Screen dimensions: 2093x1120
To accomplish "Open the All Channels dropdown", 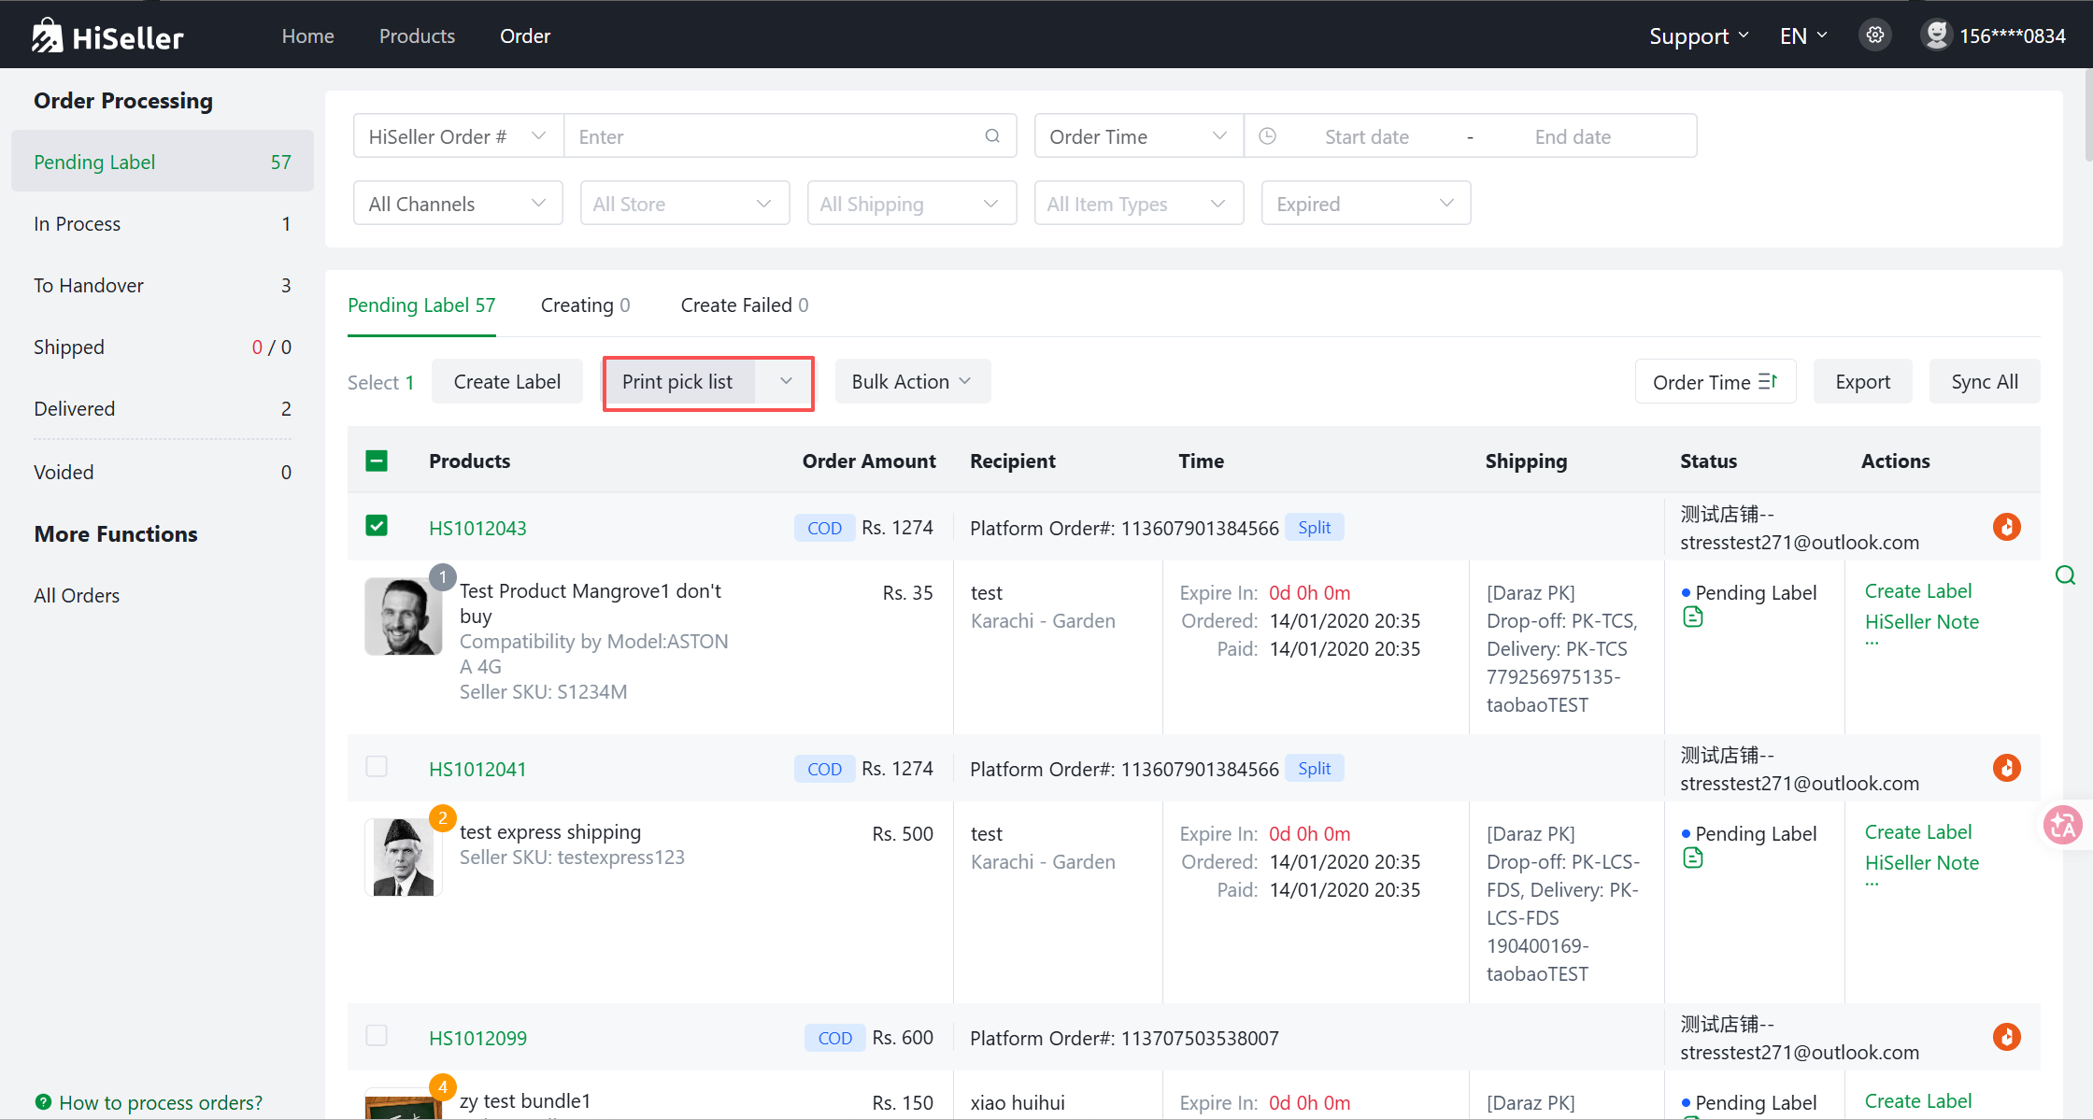I will 457,204.
